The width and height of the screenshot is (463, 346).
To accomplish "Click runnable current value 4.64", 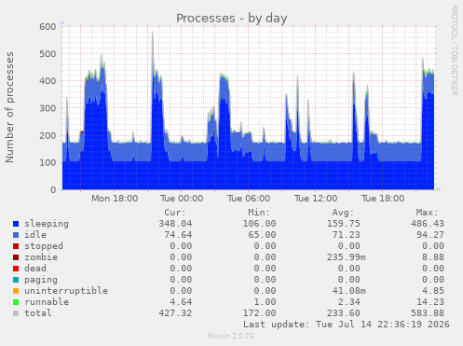I will click(x=181, y=302).
